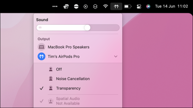Click the Output section label

pos(44,39)
